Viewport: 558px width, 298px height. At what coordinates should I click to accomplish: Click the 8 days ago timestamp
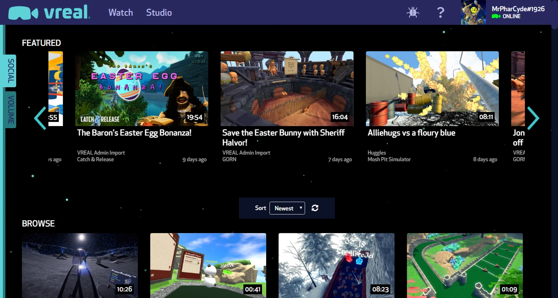(485, 160)
